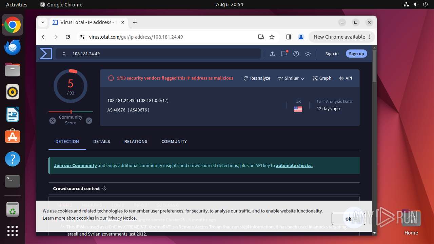Click the VirusTotal search input field
The height and width of the screenshot is (244, 434).
click(x=158, y=54)
